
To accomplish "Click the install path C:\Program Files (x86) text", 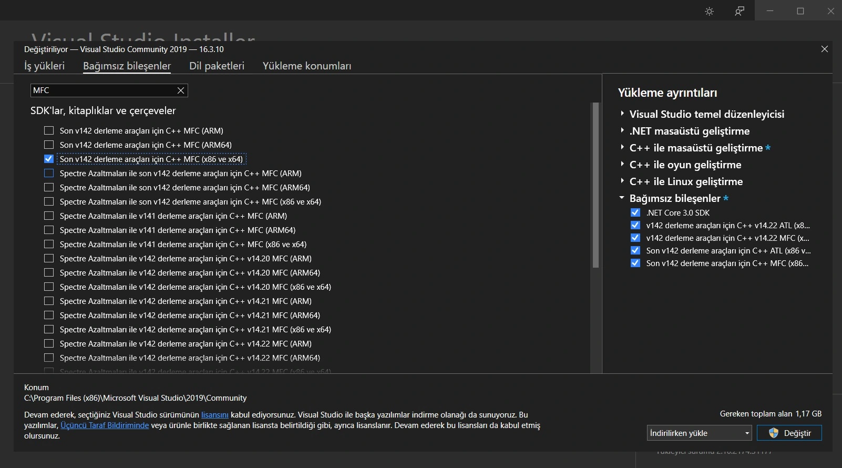I will (x=135, y=398).
